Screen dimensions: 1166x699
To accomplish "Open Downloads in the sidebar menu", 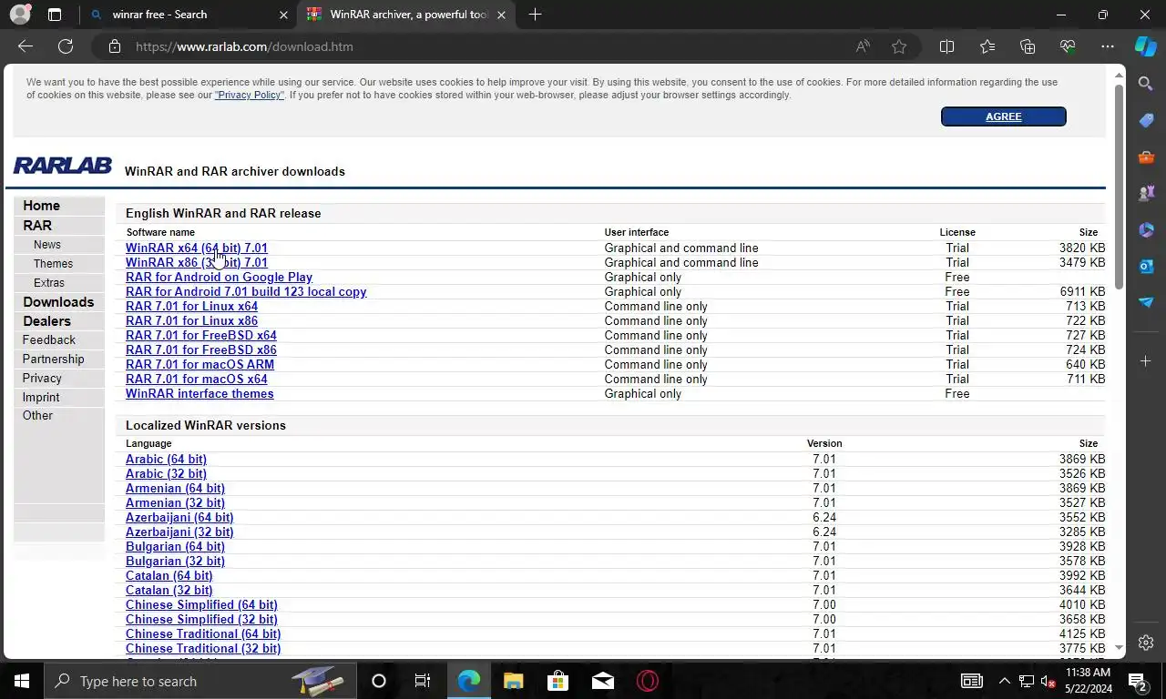I will point(58,302).
